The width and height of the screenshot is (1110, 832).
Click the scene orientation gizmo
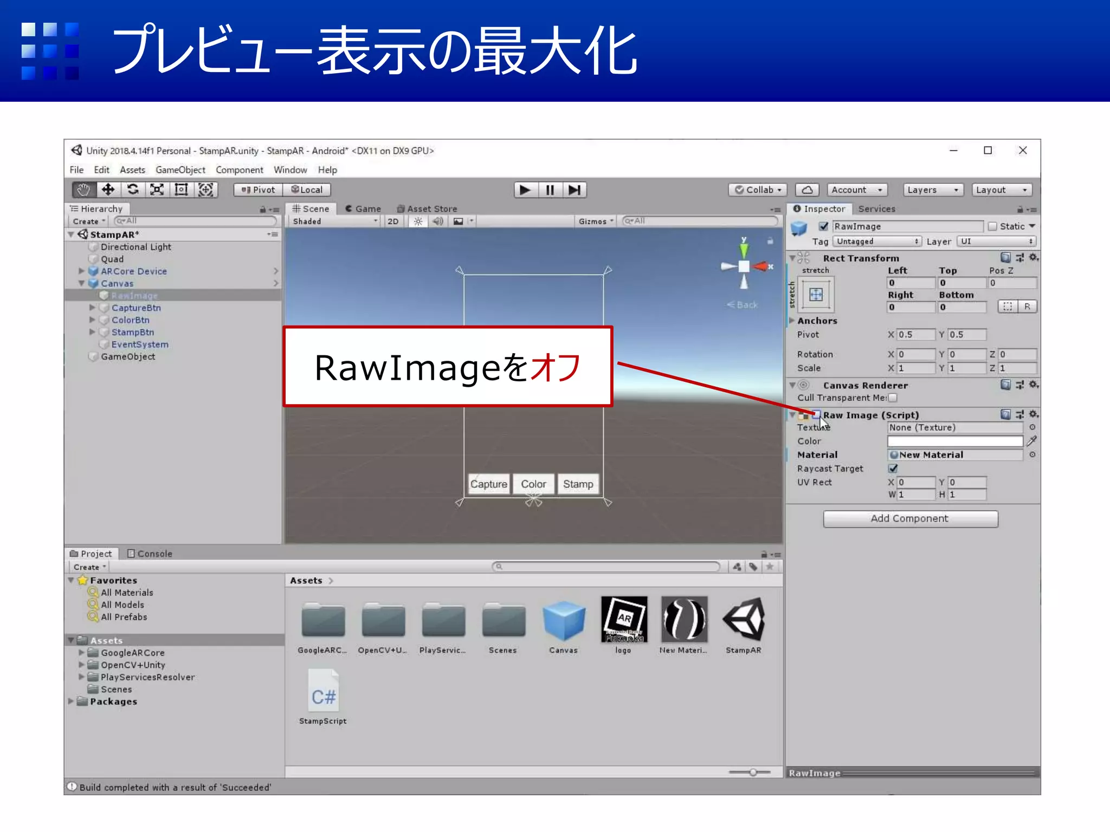pyautogui.click(x=744, y=266)
